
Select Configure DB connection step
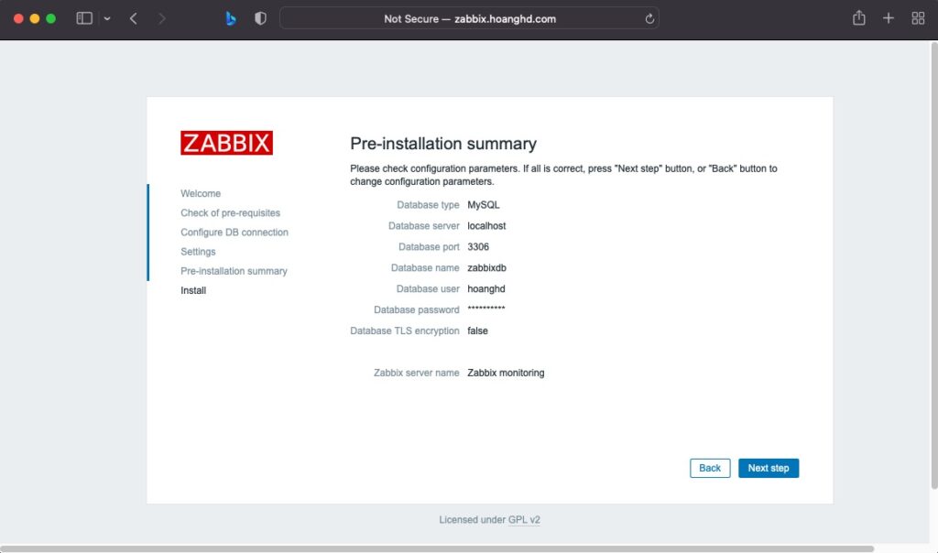click(234, 232)
